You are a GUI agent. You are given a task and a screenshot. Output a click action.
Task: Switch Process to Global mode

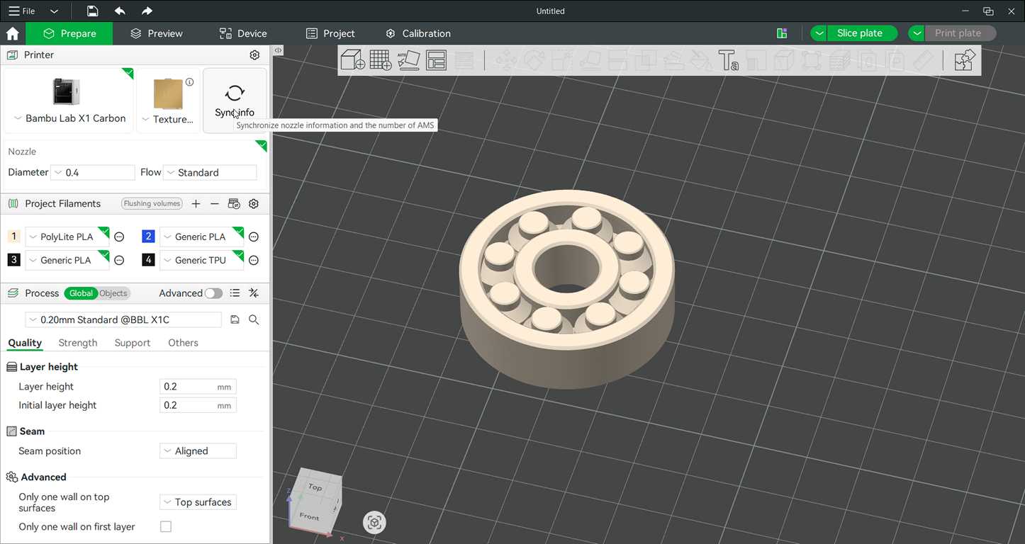tap(80, 293)
